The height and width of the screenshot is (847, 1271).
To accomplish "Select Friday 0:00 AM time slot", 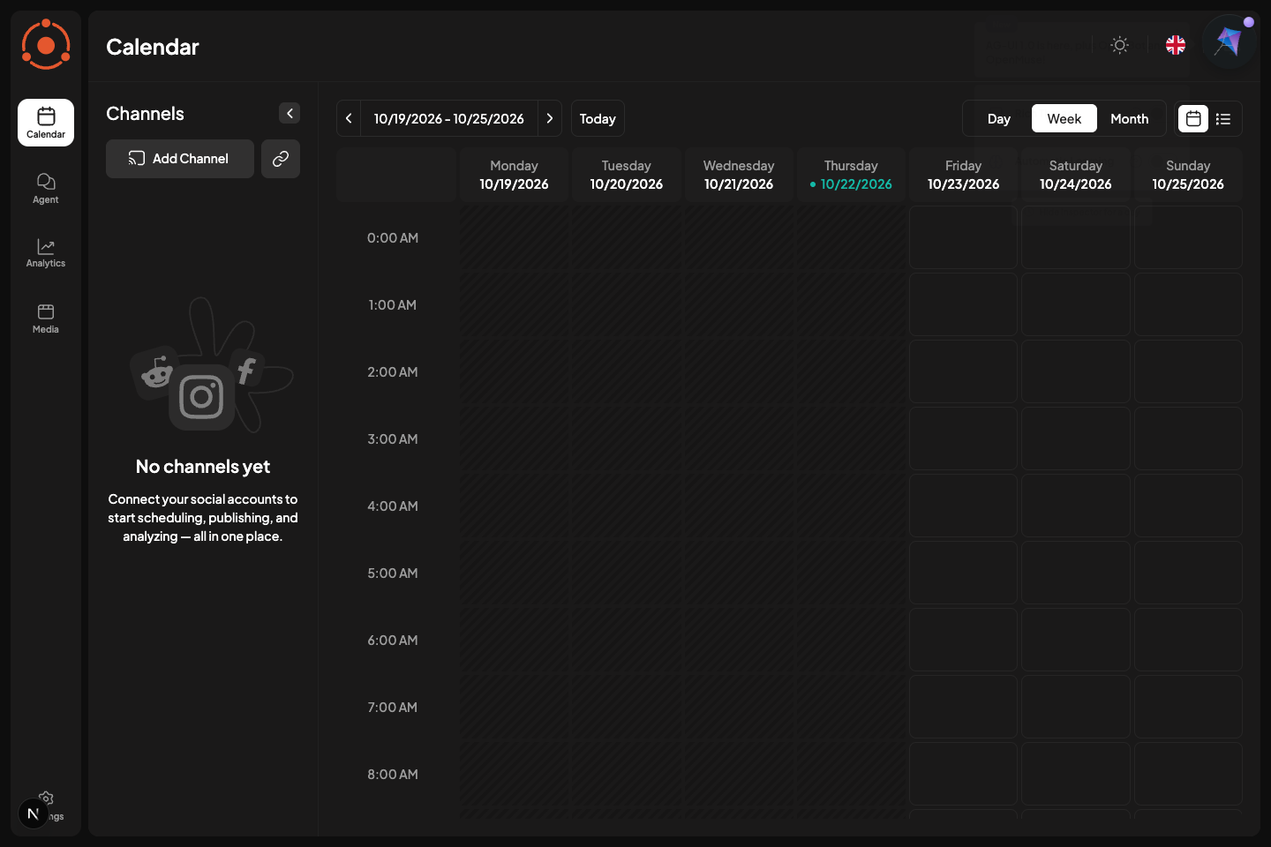I will pyautogui.click(x=963, y=237).
